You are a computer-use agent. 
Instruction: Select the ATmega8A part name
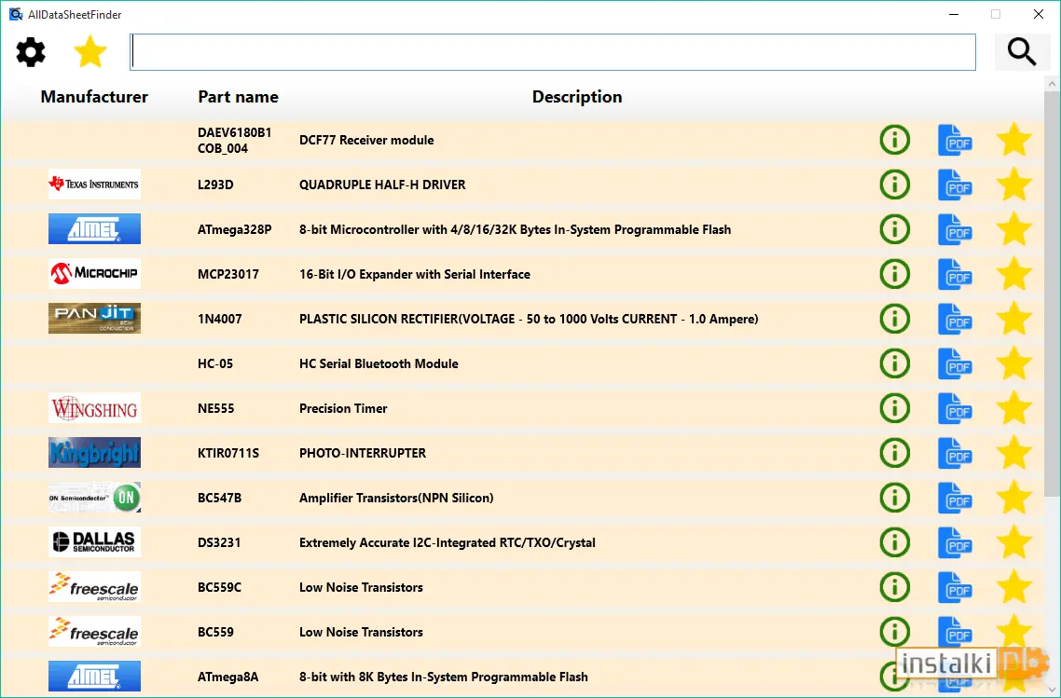(x=228, y=677)
